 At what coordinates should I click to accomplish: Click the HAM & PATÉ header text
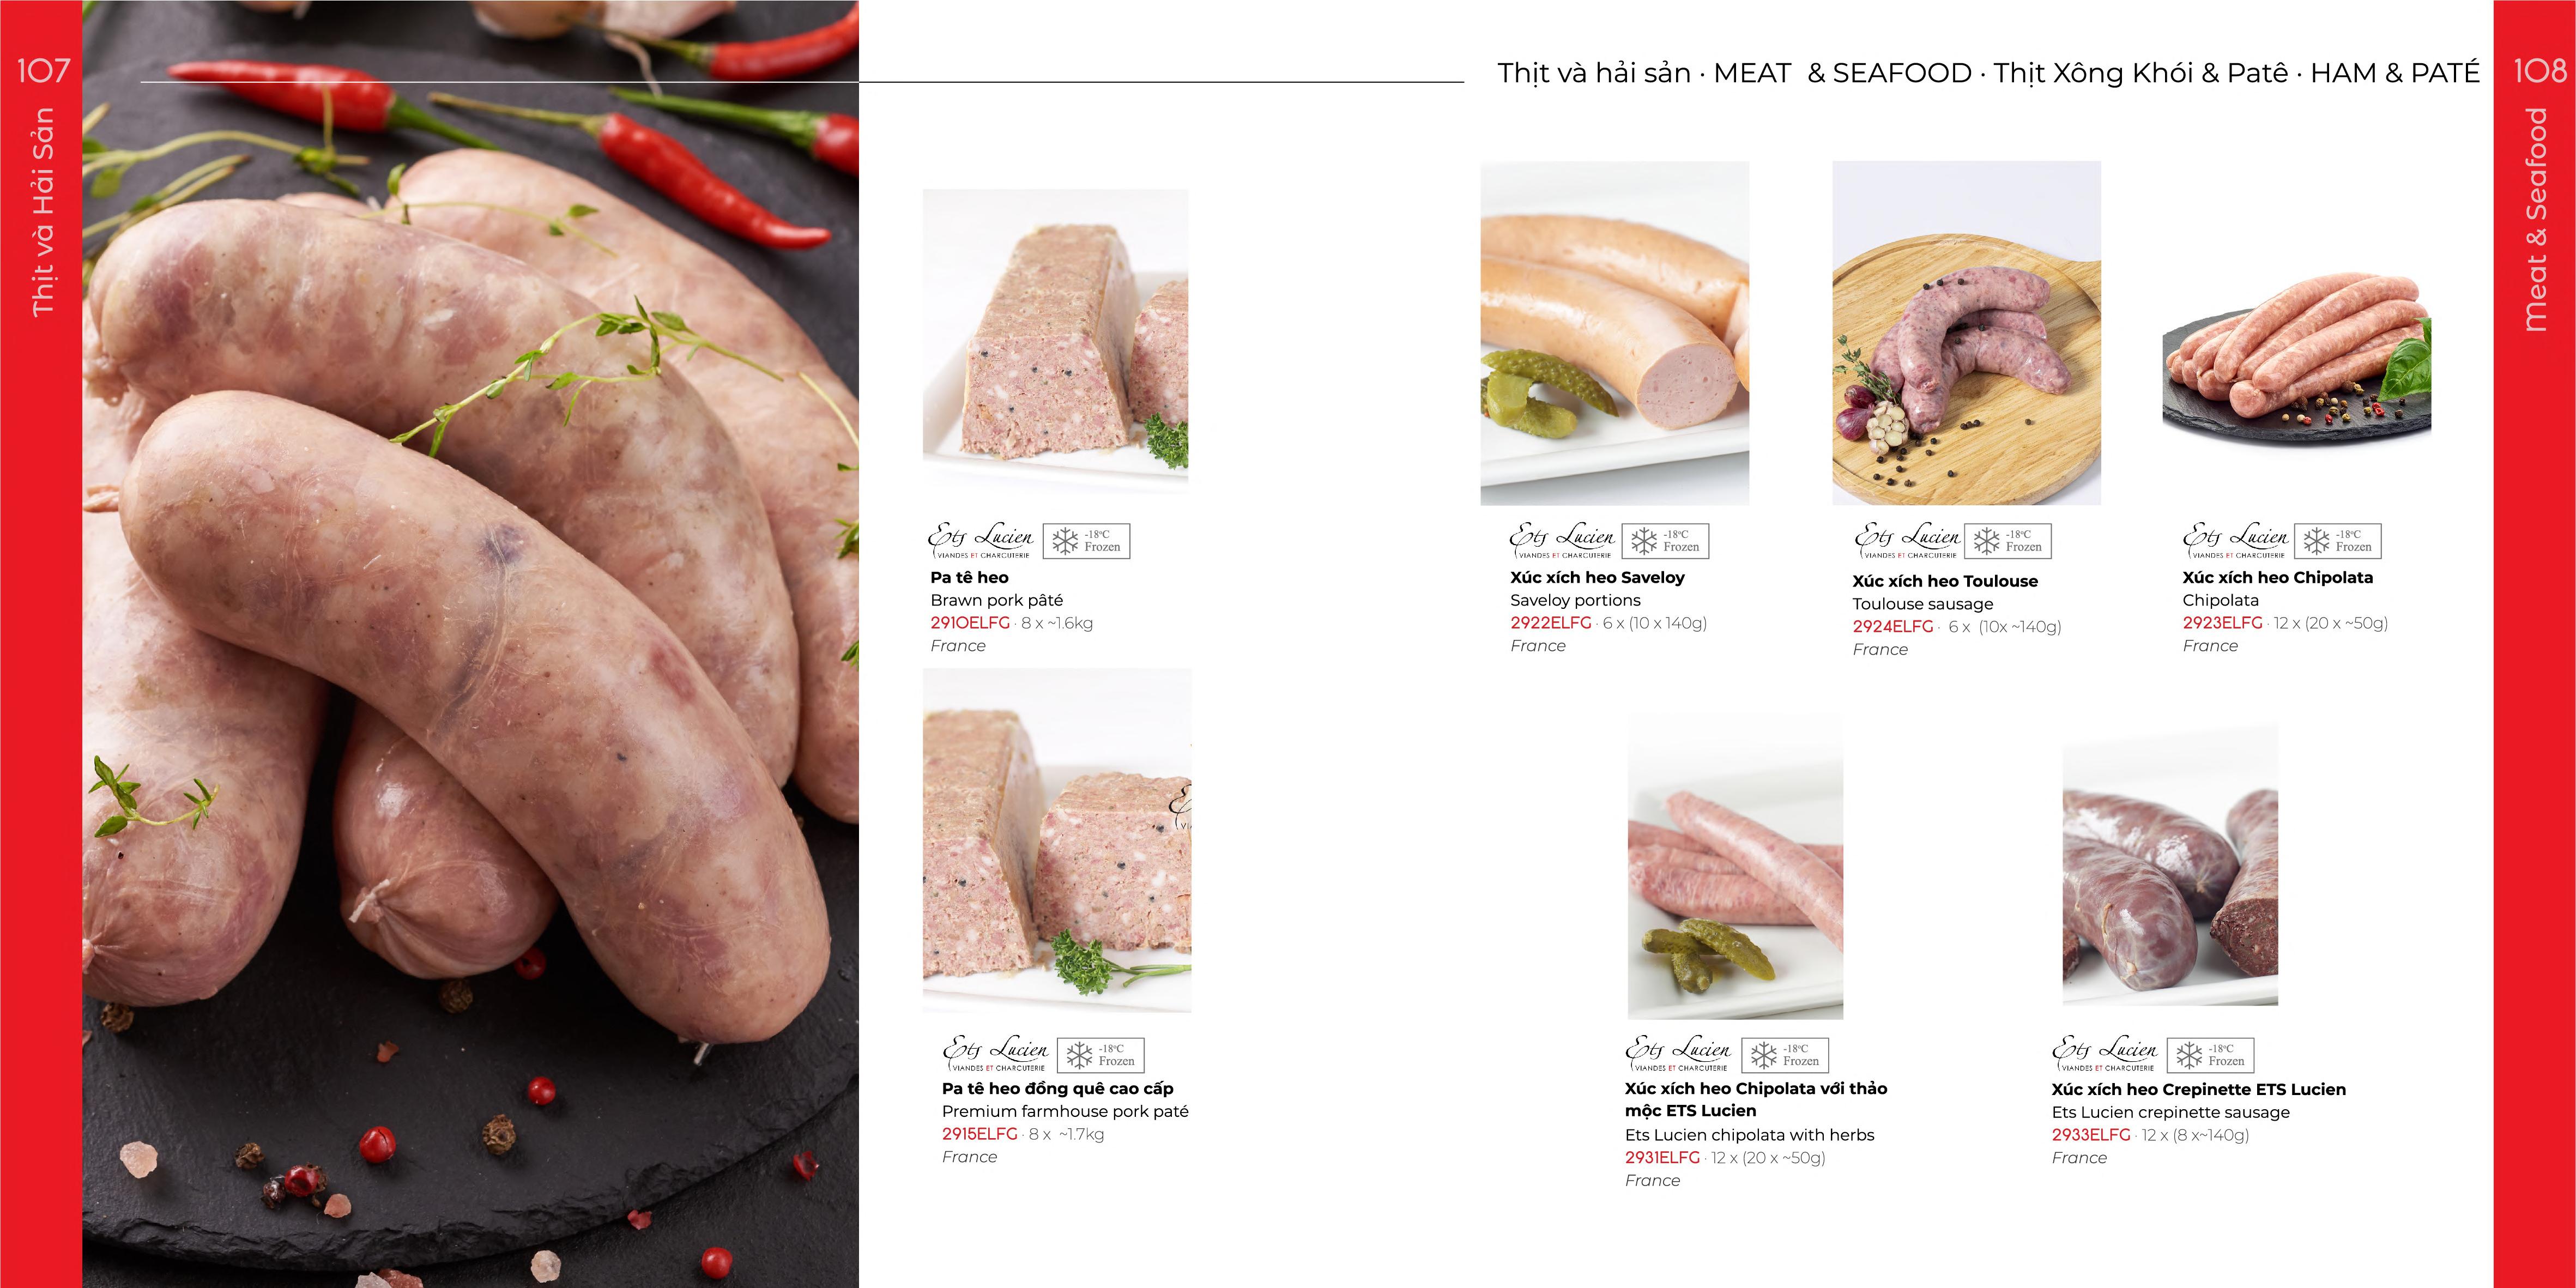(2395, 72)
